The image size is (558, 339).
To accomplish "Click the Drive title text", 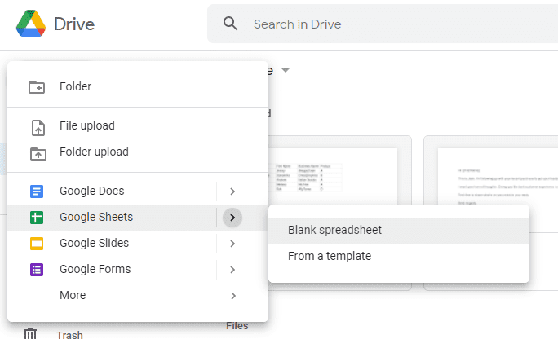I will click(74, 24).
